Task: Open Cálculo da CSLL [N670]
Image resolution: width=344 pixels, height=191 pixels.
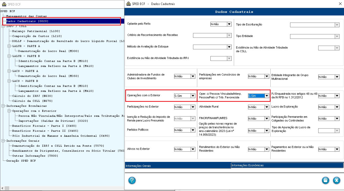Action: coord(32,101)
